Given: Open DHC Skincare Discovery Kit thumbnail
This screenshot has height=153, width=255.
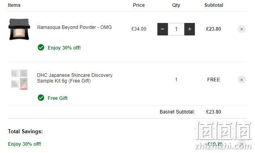Looking at the screenshot, I should click(19, 79).
